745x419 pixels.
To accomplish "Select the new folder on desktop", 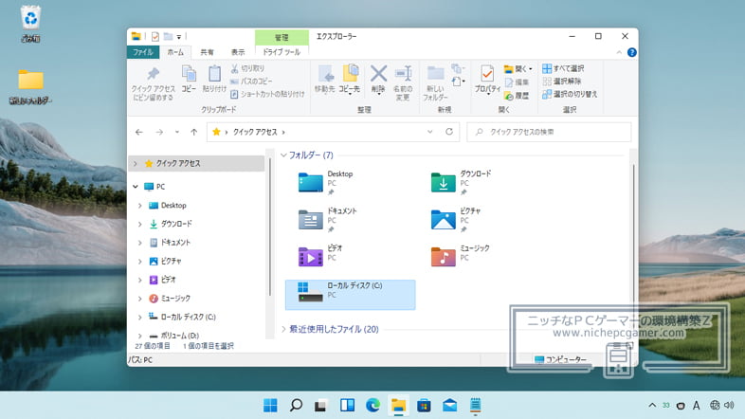I will 31,86.
